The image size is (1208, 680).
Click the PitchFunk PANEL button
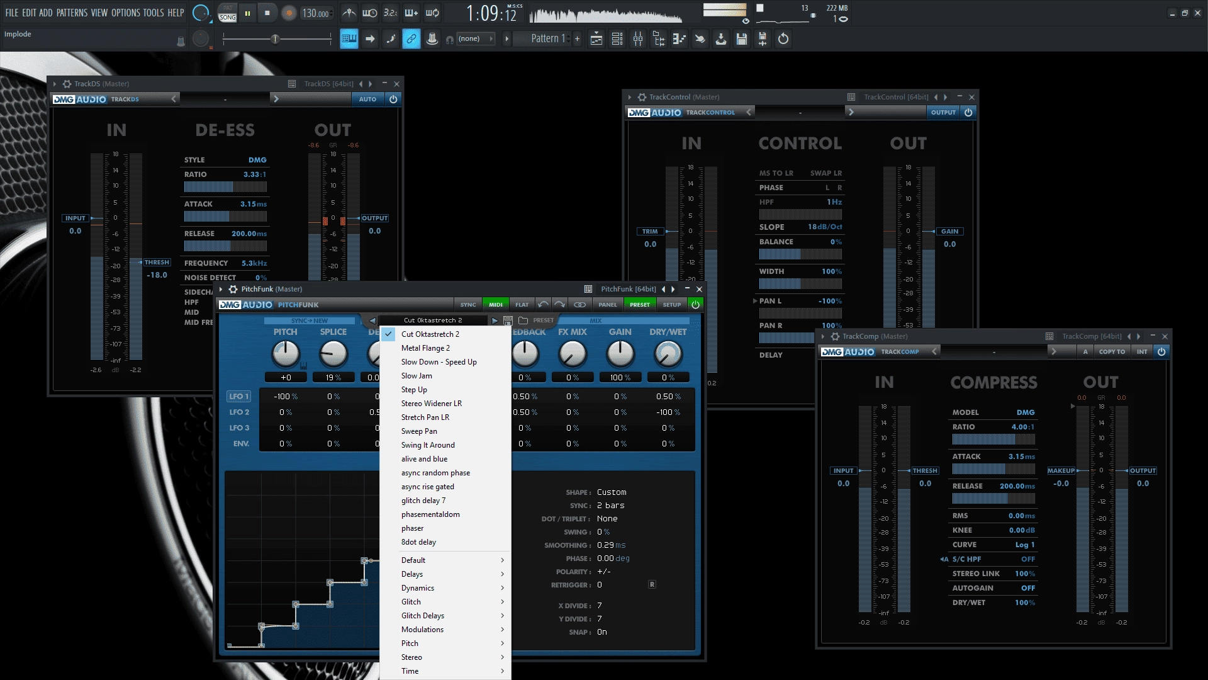[x=608, y=305]
